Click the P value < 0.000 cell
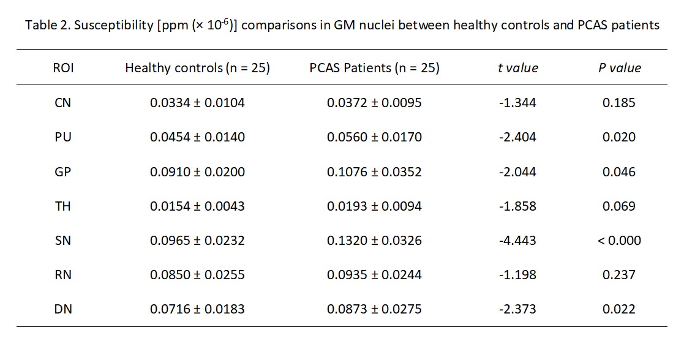 pyautogui.click(x=619, y=241)
